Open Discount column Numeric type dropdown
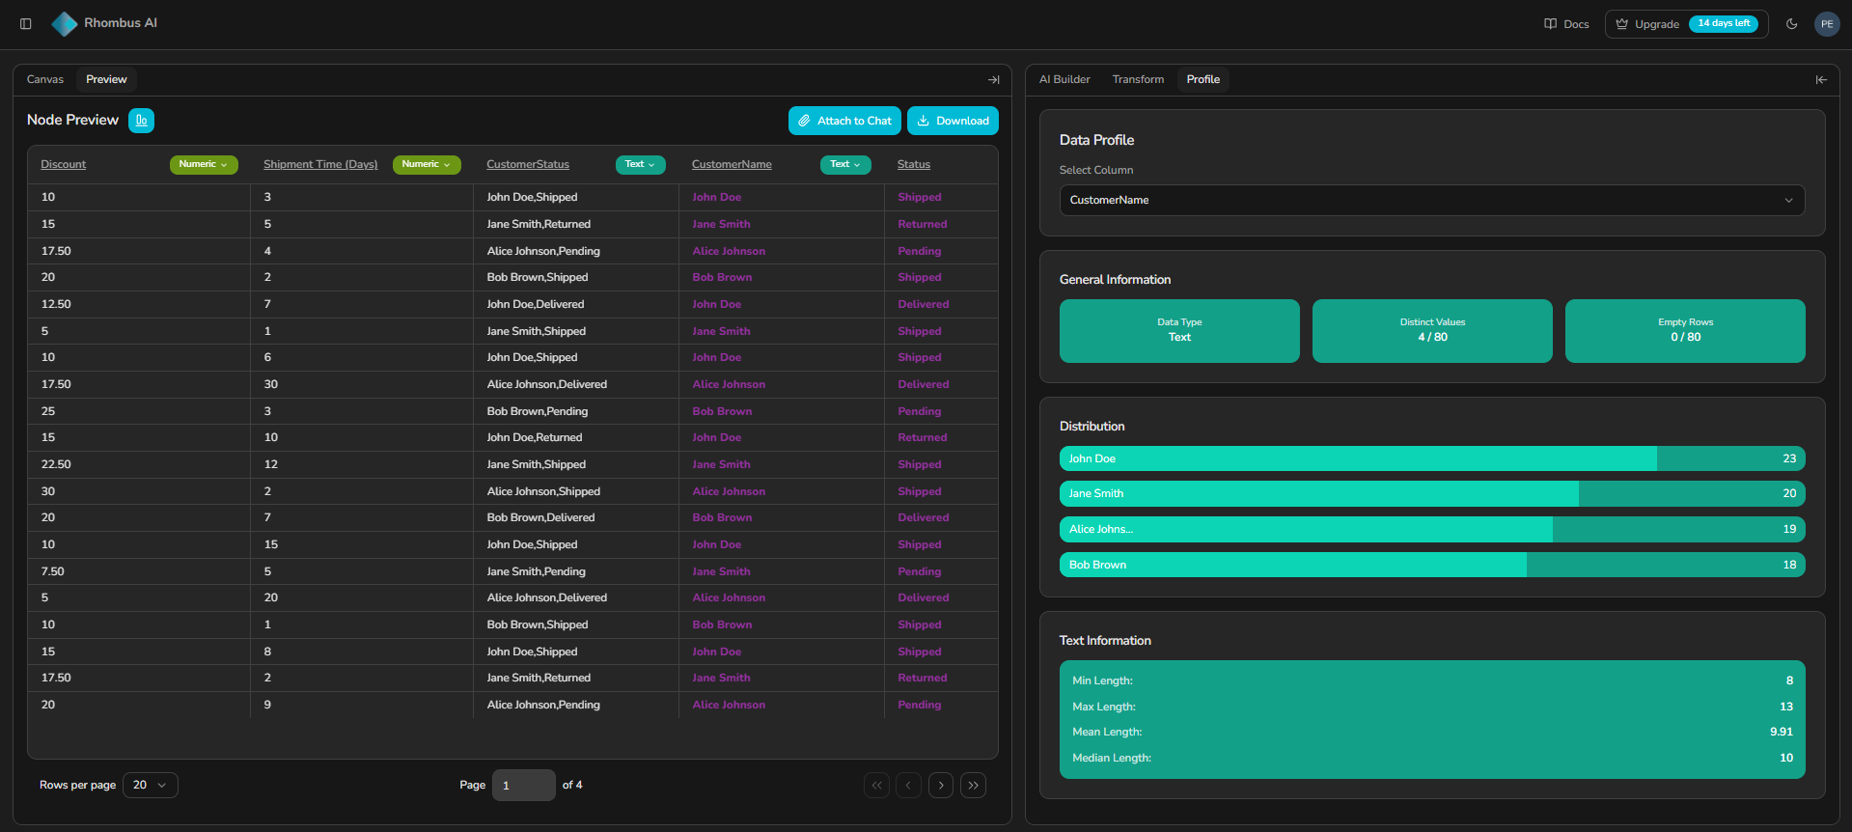This screenshot has height=832, width=1852. click(204, 165)
